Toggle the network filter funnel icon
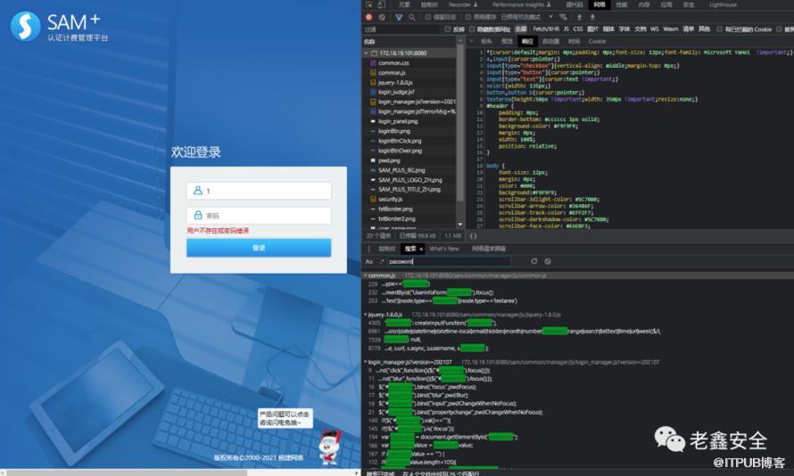The width and height of the screenshot is (794, 476). click(397, 16)
